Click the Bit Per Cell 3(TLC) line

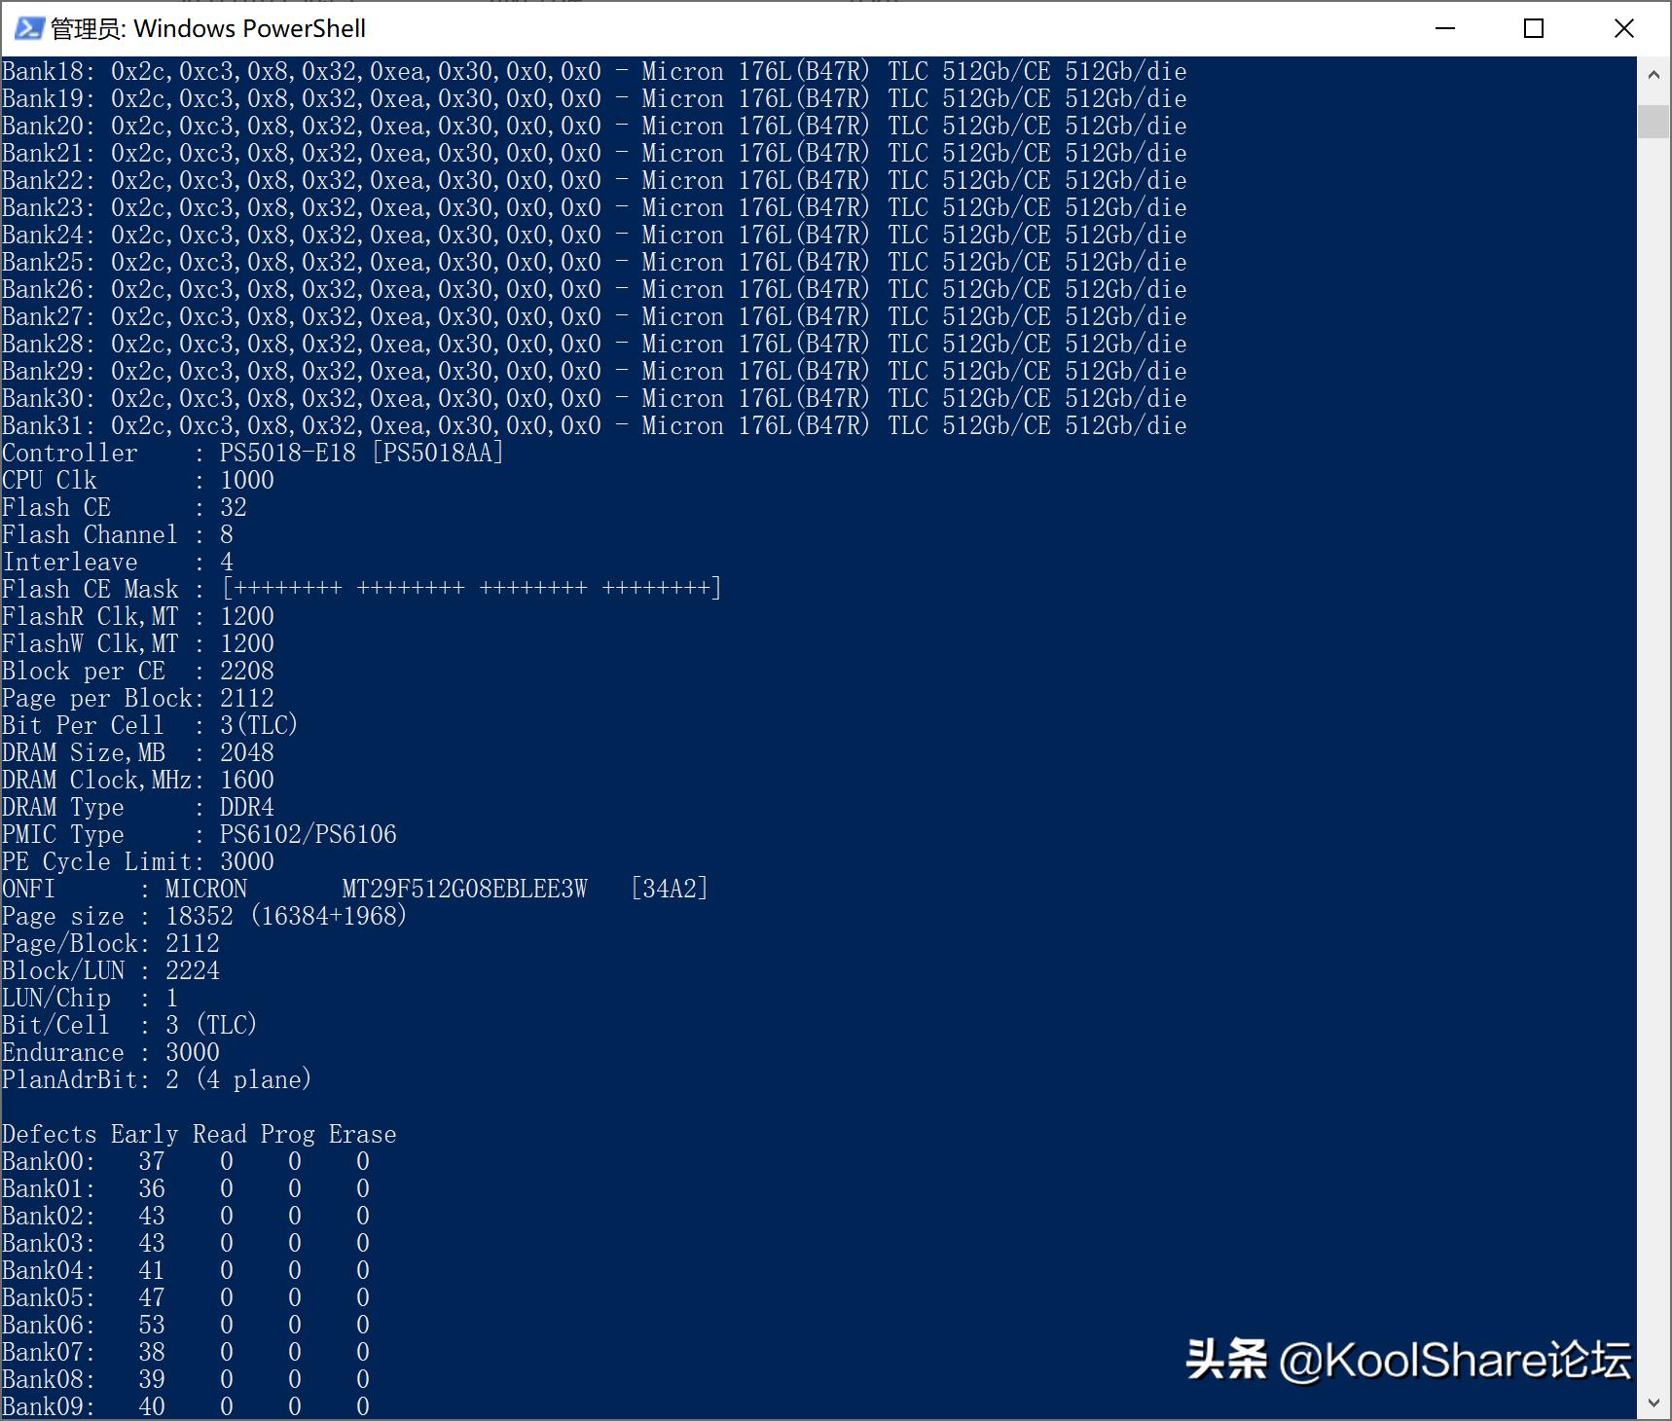[x=151, y=724]
